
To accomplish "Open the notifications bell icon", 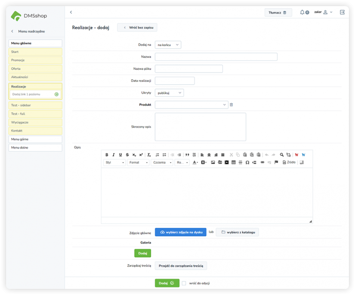I will pyautogui.click(x=303, y=12).
